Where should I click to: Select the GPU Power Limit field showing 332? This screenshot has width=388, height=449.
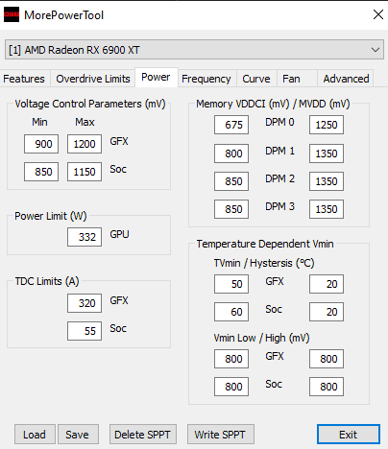point(85,237)
